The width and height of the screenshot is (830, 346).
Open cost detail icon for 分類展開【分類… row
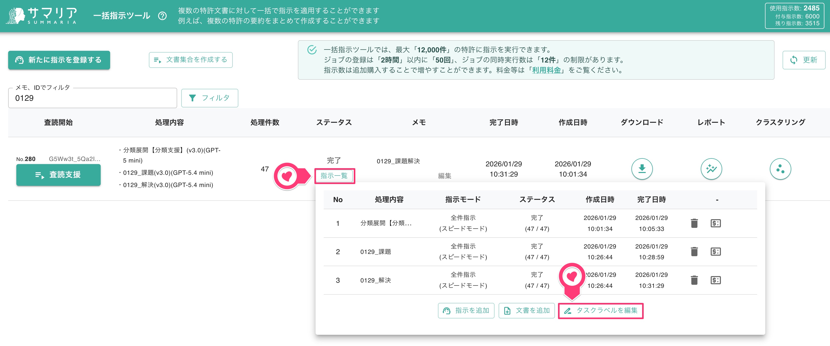tap(716, 223)
